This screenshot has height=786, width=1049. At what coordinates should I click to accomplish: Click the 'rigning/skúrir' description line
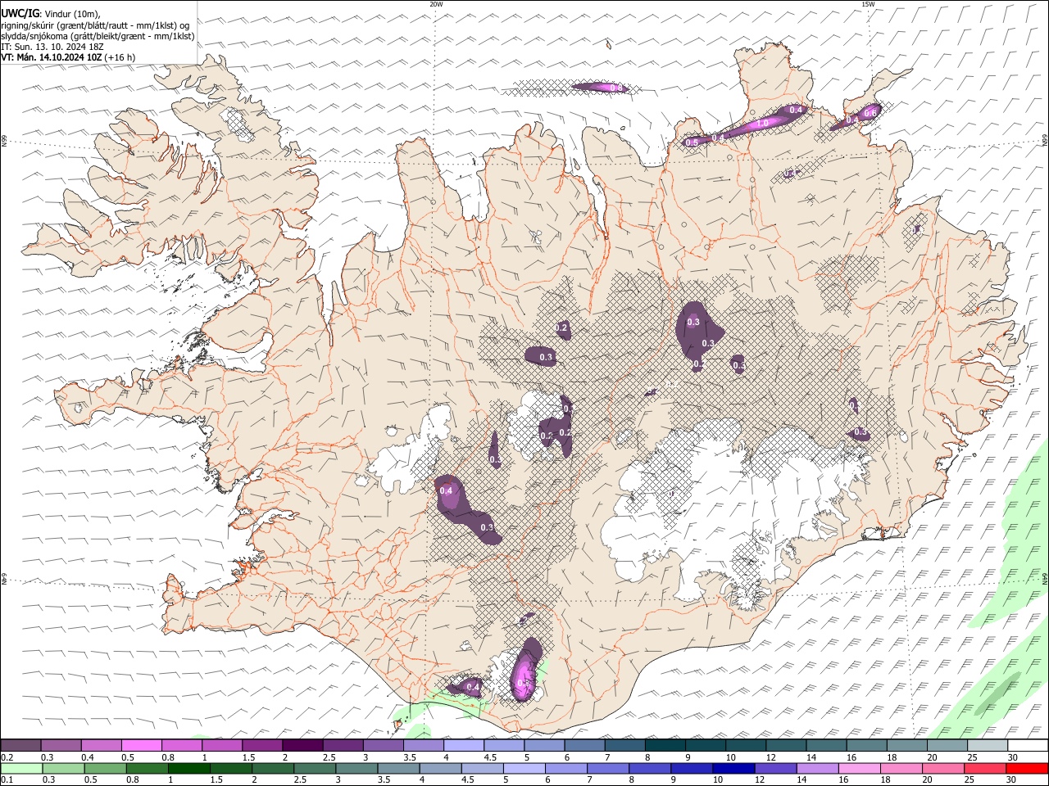[95, 25]
